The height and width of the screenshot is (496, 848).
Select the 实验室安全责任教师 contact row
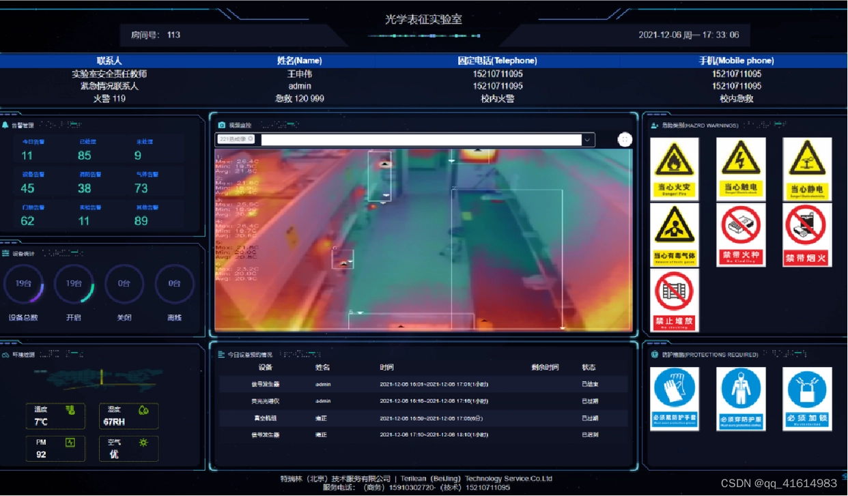click(x=423, y=74)
